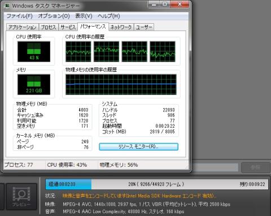Click the fourth CPU core history graph

[163, 51]
